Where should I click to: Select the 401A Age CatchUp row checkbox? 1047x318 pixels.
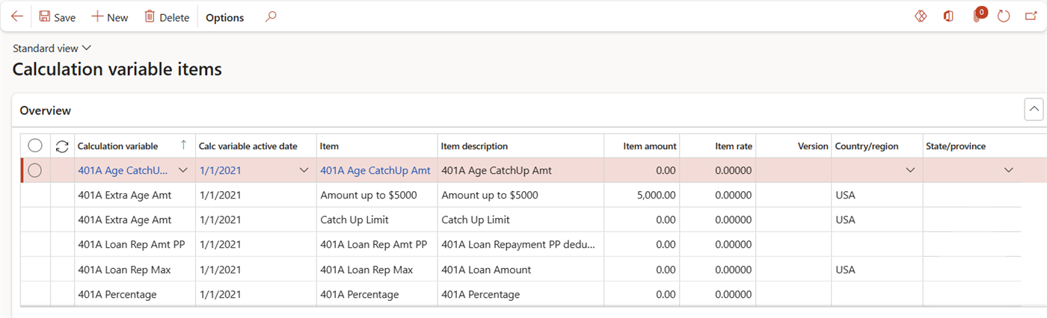click(34, 170)
